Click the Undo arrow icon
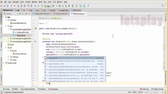 pyautogui.click(x=11, y=6)
